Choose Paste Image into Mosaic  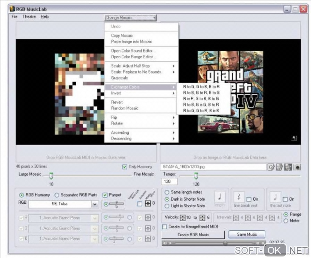click(141, 42)
